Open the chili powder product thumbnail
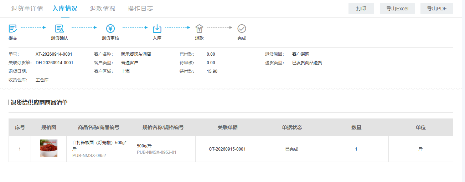465x182 pixels. tap(49, 148)
